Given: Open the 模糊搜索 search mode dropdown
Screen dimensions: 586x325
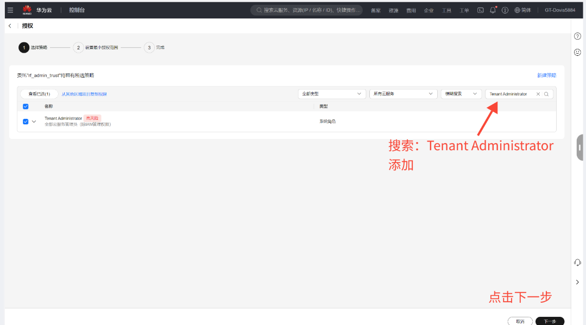Looking at the screenshot, I should point(461,94).
